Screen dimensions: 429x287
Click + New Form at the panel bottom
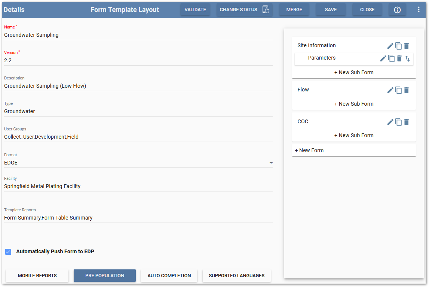tap(309, 150)
